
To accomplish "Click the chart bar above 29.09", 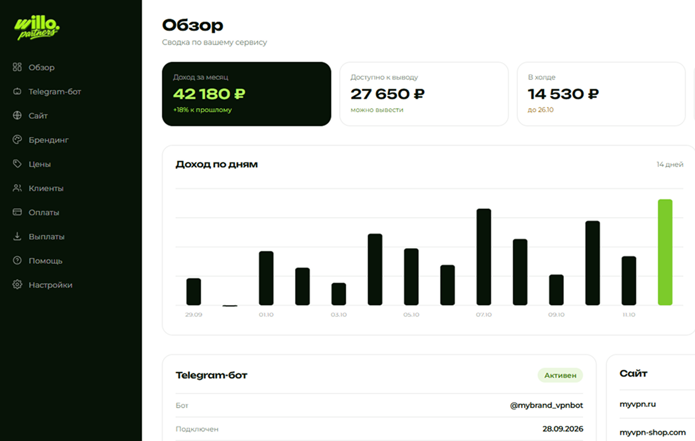I will point(194,292).
